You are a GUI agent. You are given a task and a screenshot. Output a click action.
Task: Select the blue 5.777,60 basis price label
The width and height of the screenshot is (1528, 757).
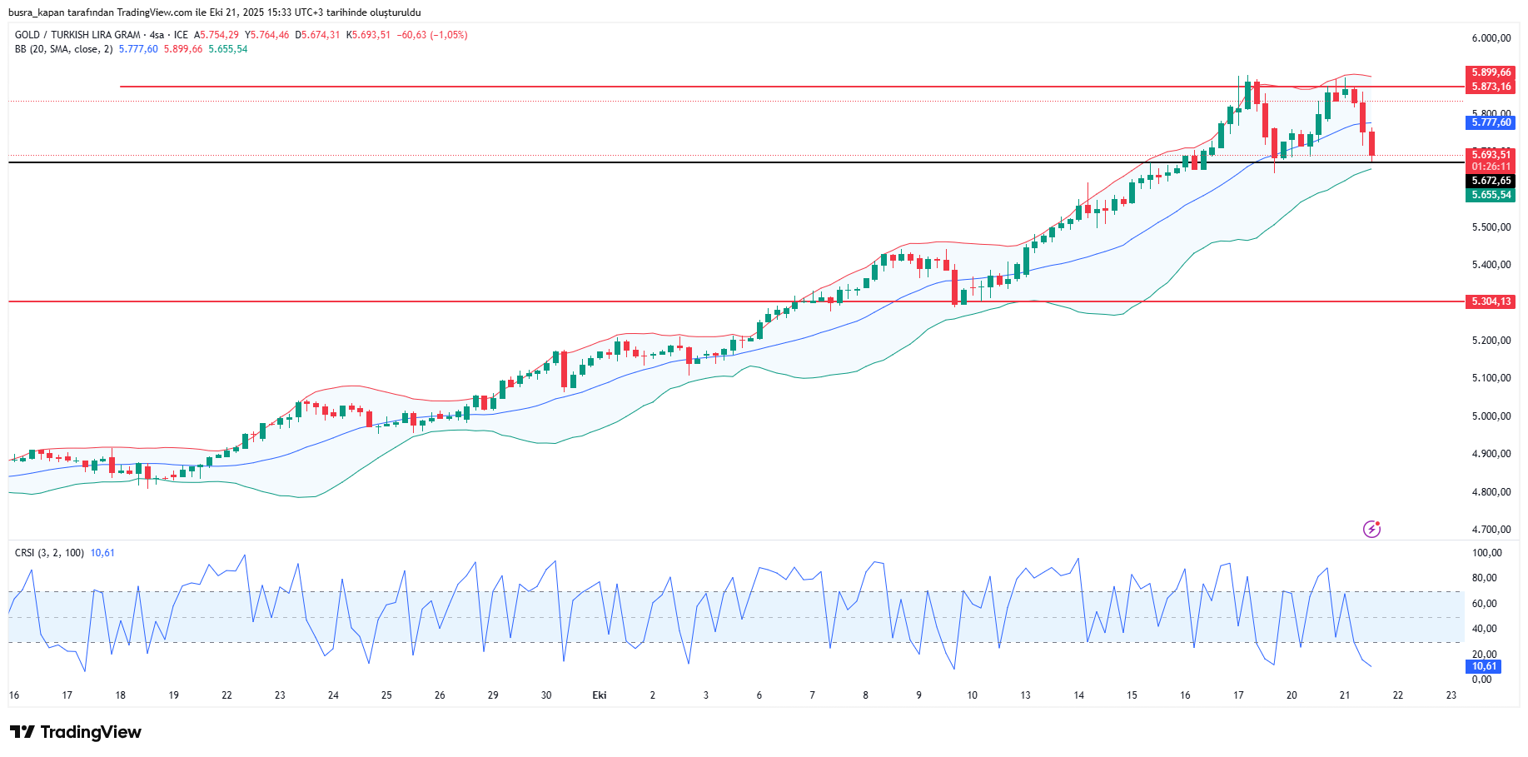coord(1490,122)
